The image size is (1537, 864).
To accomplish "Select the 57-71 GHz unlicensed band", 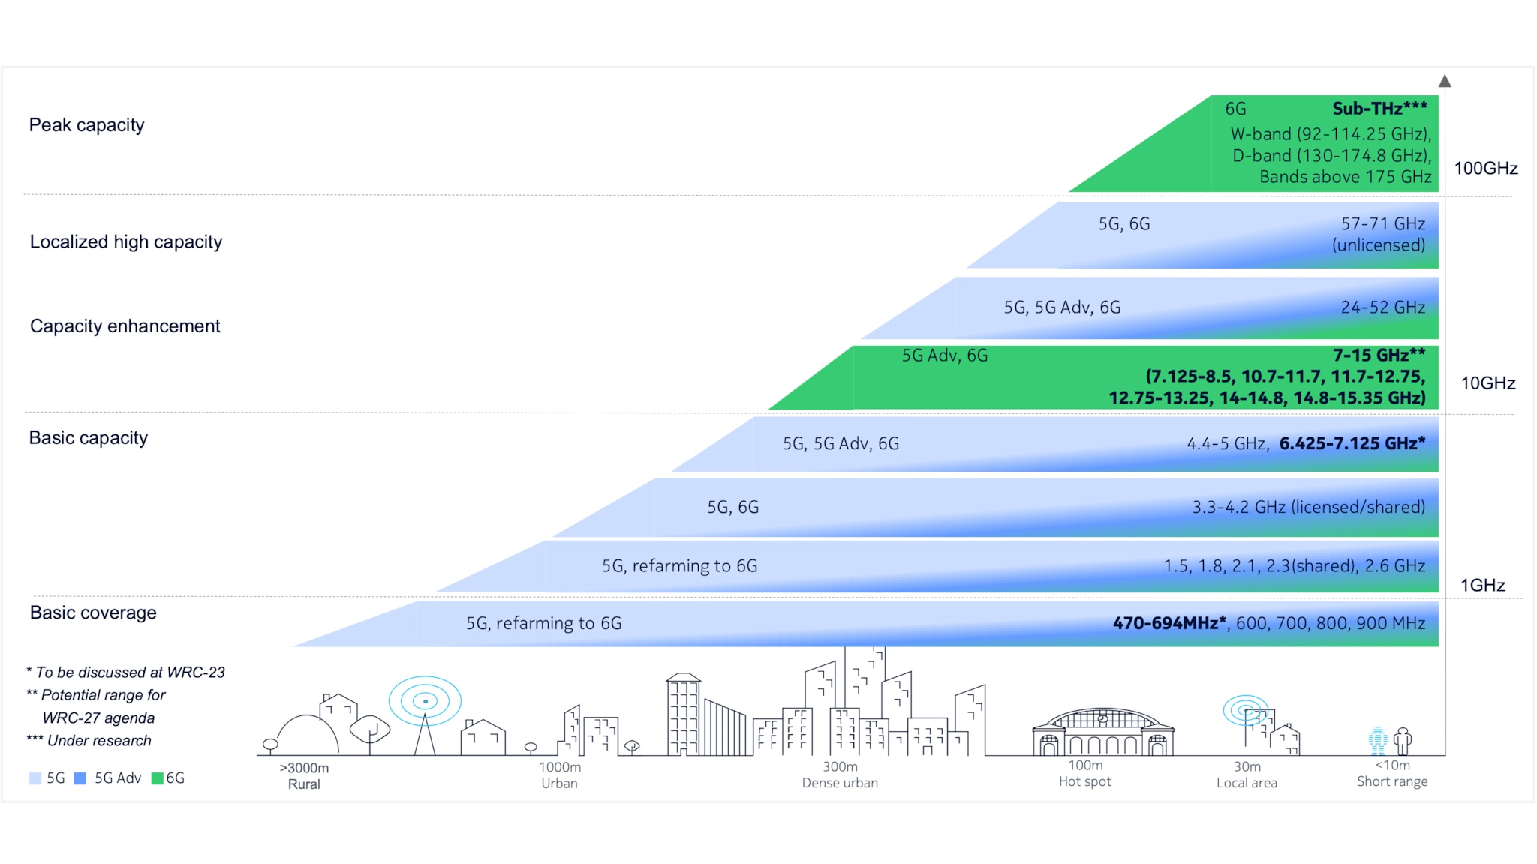I will [x=1202, y=235].
